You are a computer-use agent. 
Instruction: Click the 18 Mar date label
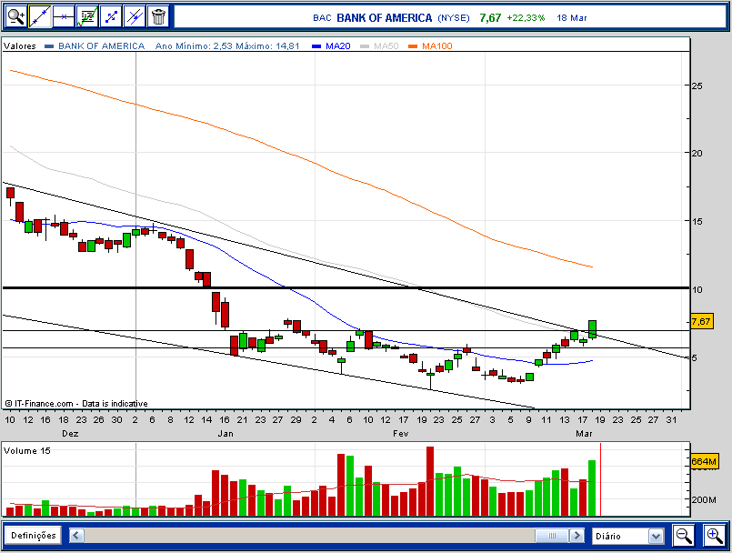pyautogui.click(x=571, y=18)
